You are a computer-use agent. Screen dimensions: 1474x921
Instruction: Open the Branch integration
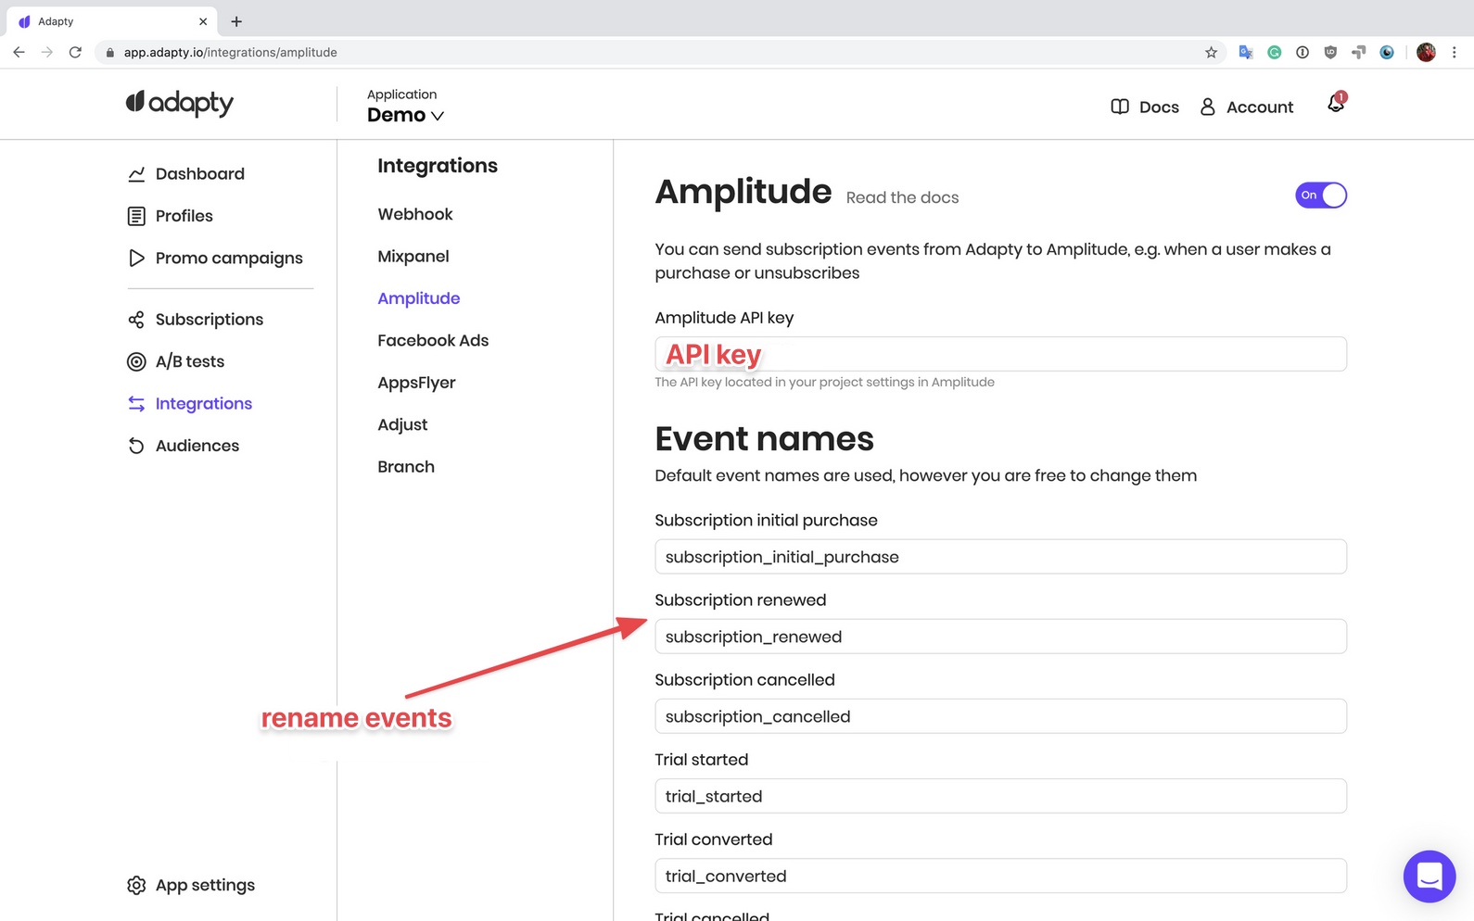click(x=406, y=467)
